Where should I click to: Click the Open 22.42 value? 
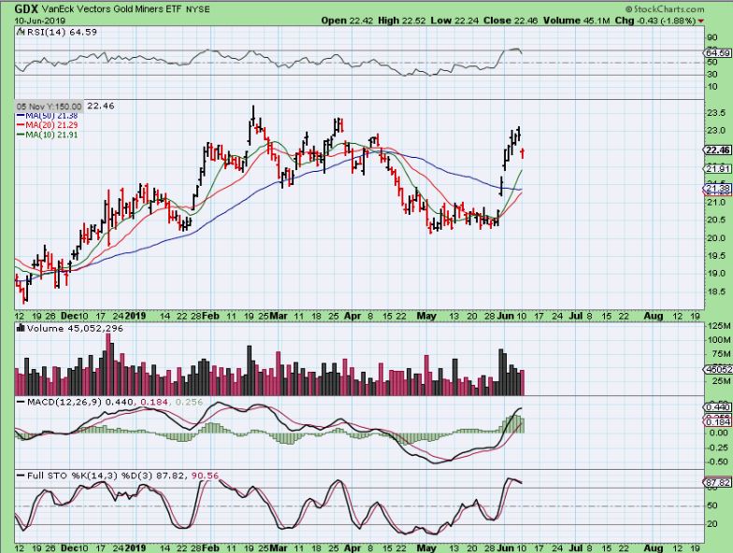(x=348, y=21)
